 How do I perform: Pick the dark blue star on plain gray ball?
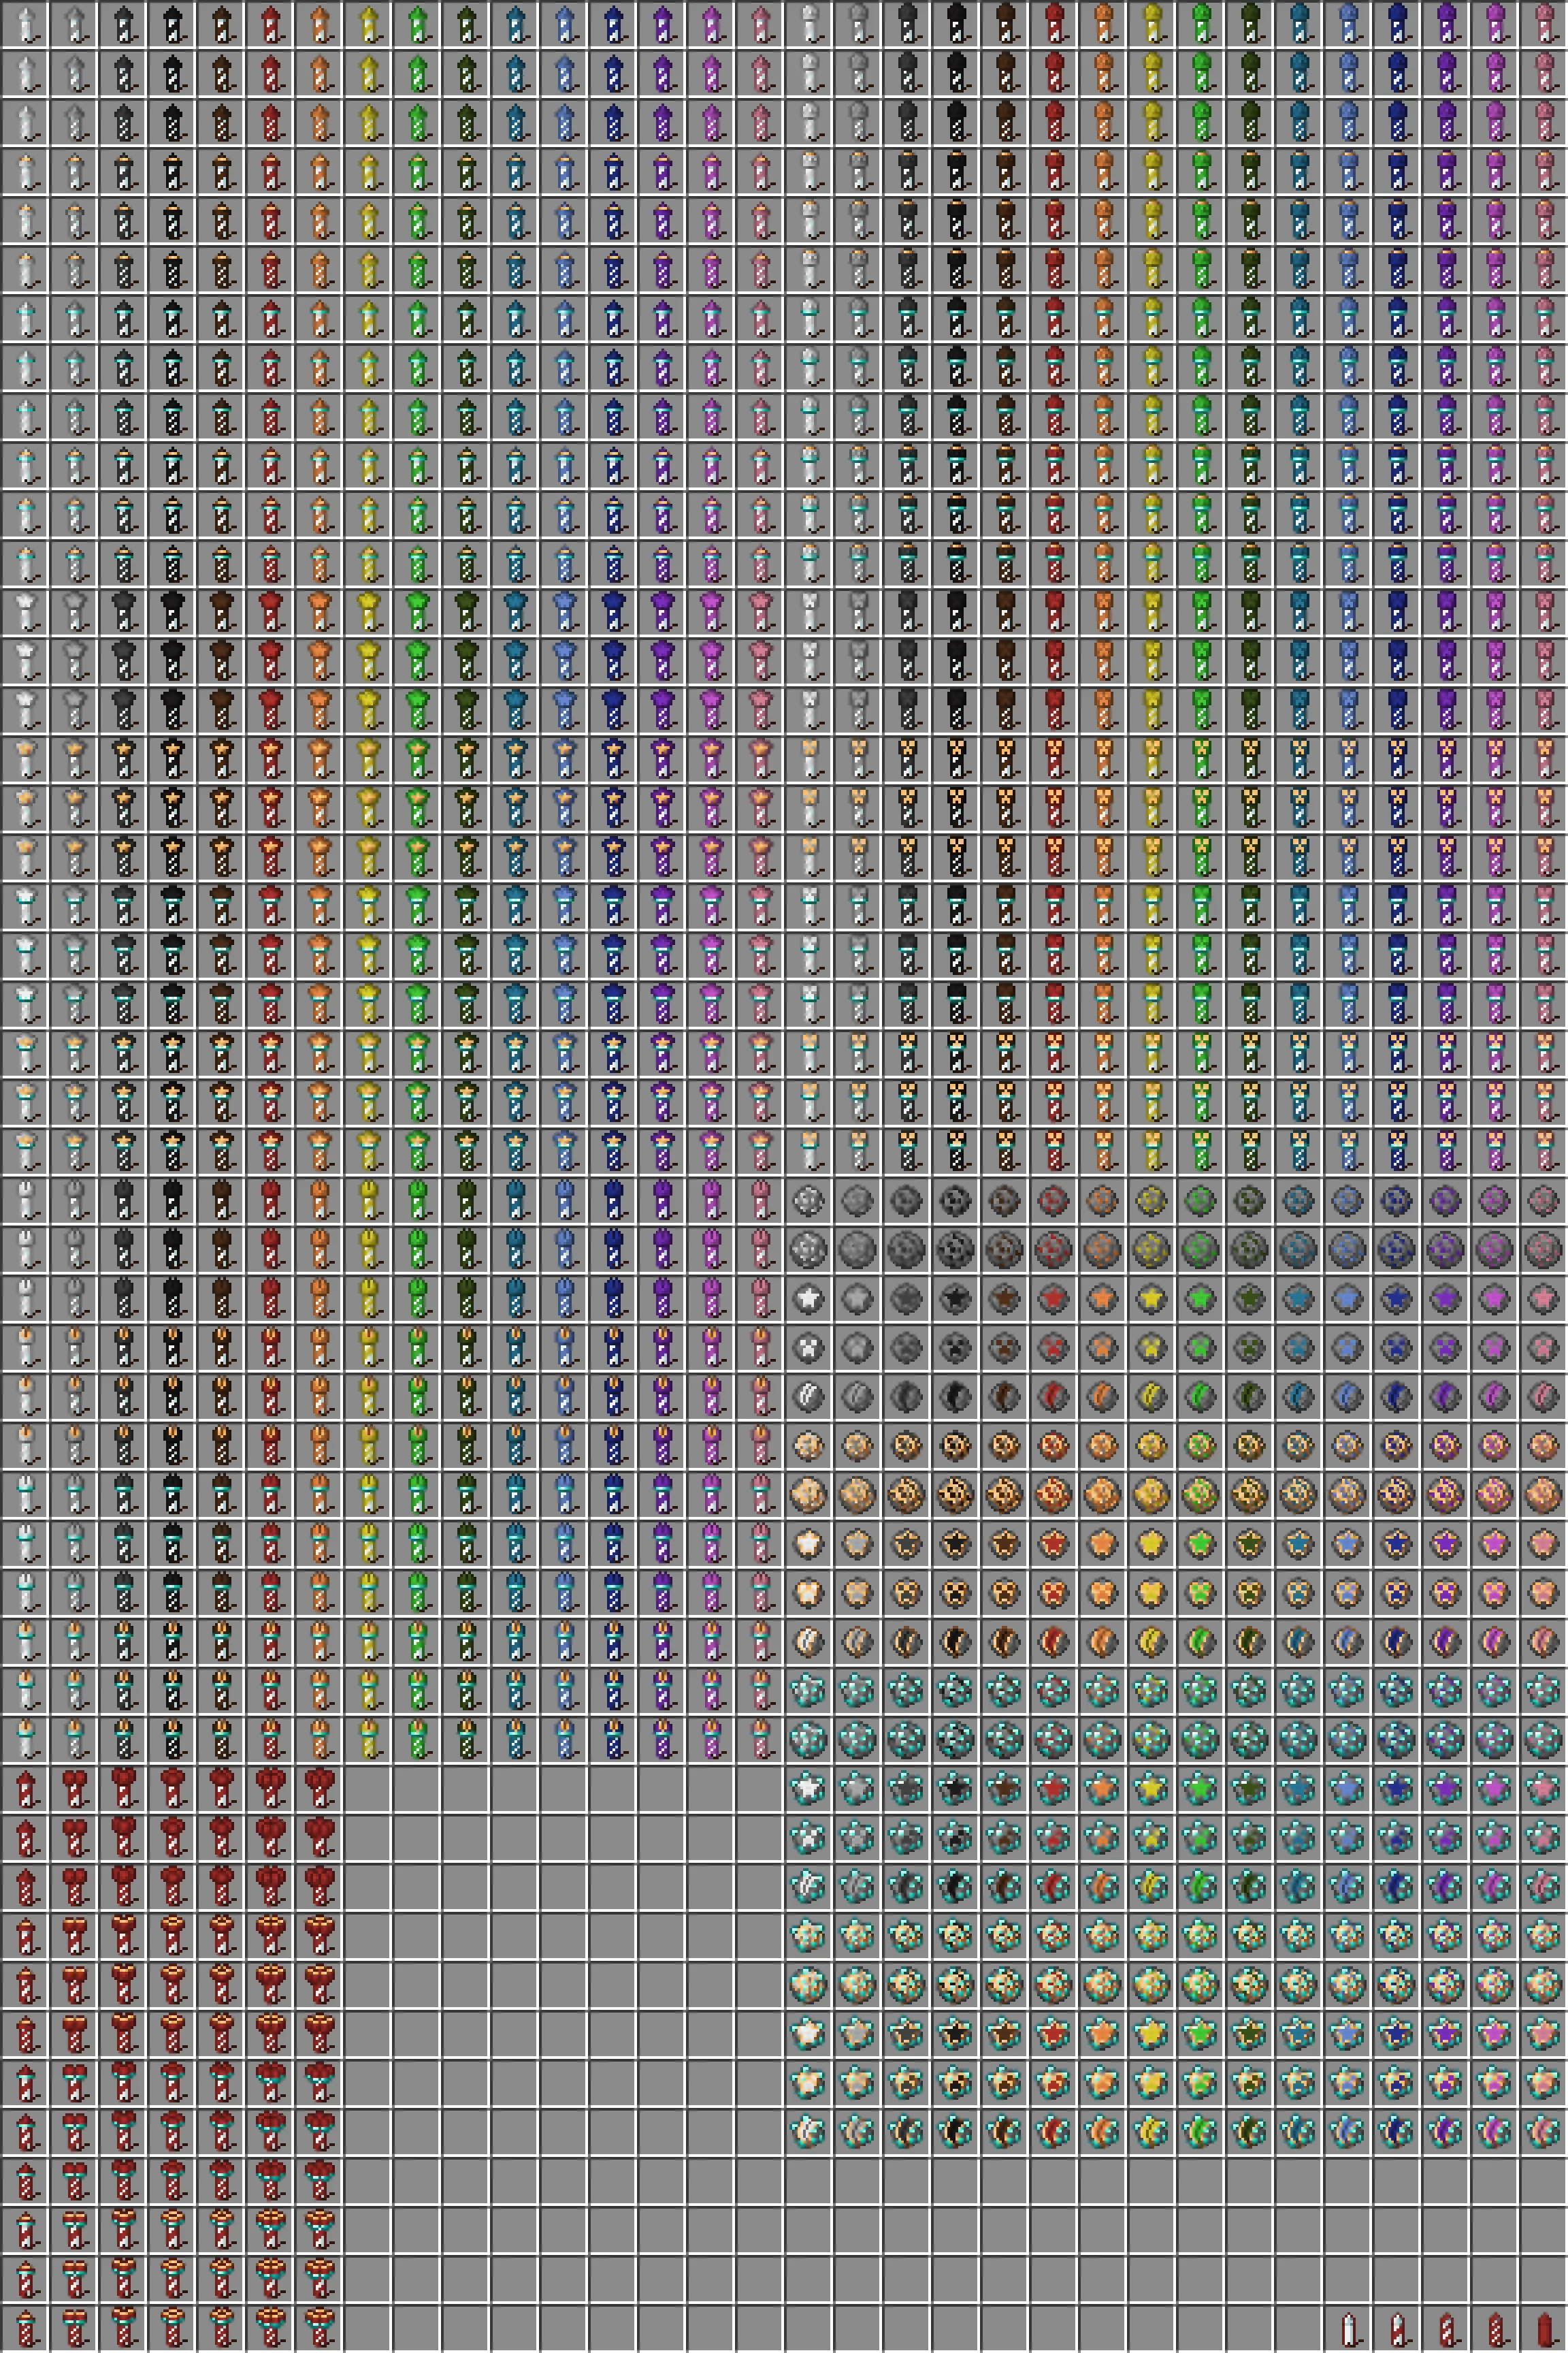[x=1396, y=1298]
